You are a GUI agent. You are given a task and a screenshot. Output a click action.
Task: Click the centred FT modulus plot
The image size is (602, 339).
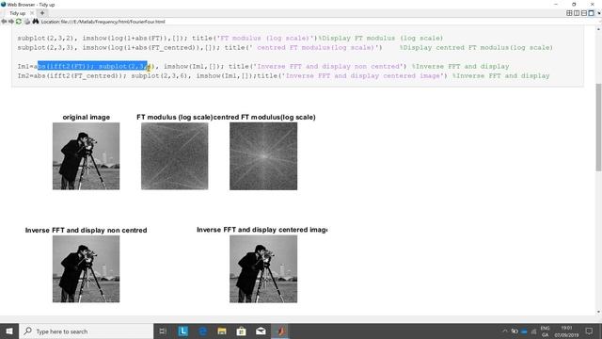[x=263, y=156]
